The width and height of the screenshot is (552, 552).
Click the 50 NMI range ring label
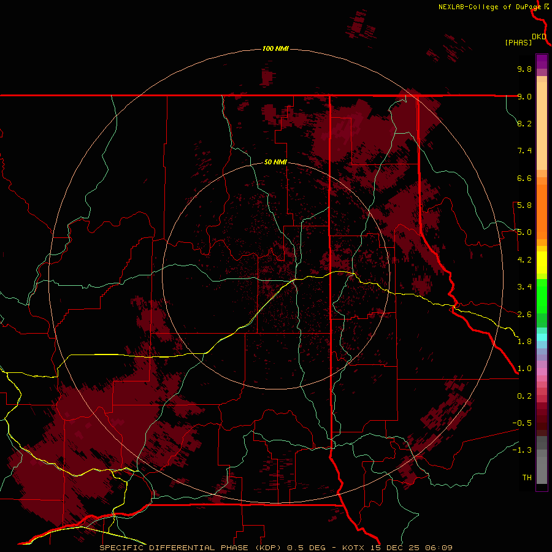tap(275, 162)
